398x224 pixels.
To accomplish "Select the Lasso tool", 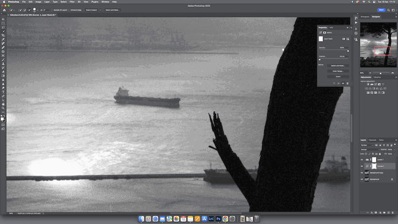I will 3,27.
